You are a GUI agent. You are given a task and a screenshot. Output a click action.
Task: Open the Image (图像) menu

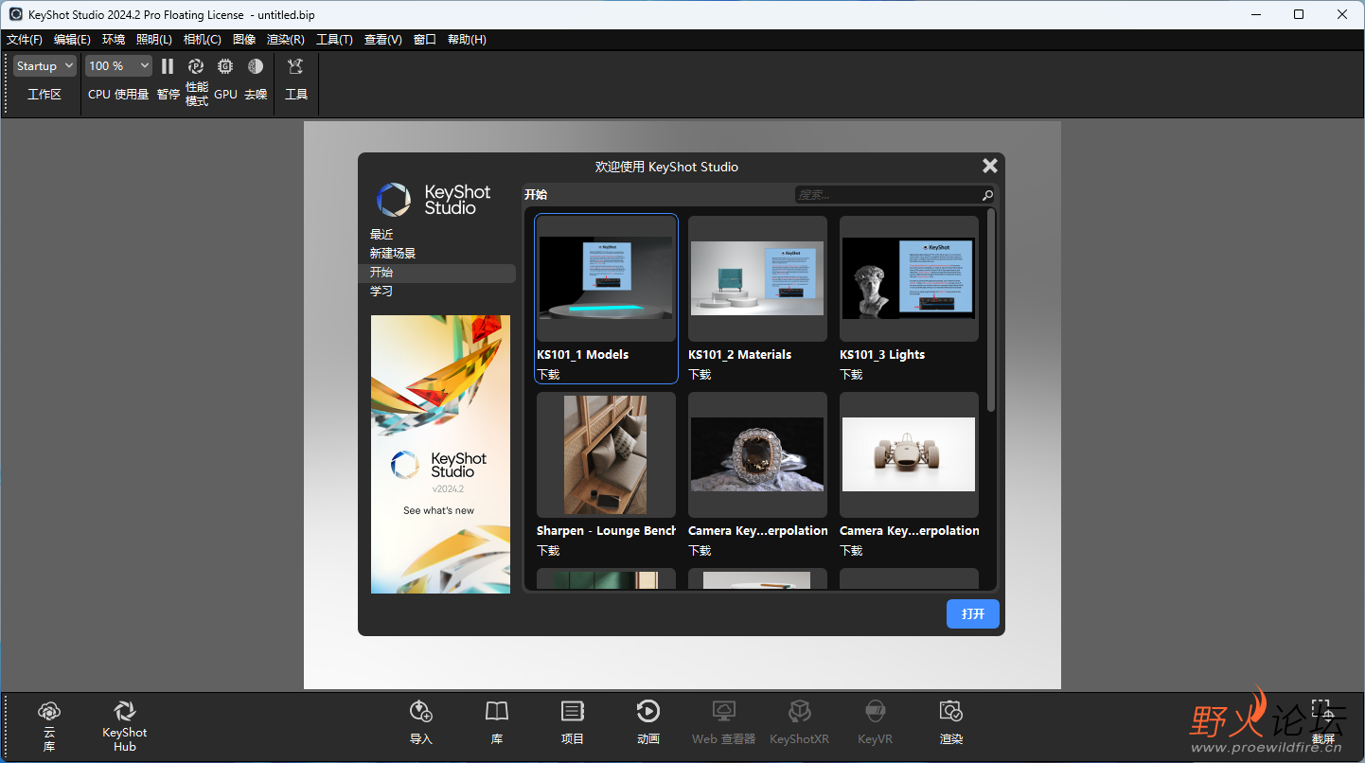click(244, 40)
